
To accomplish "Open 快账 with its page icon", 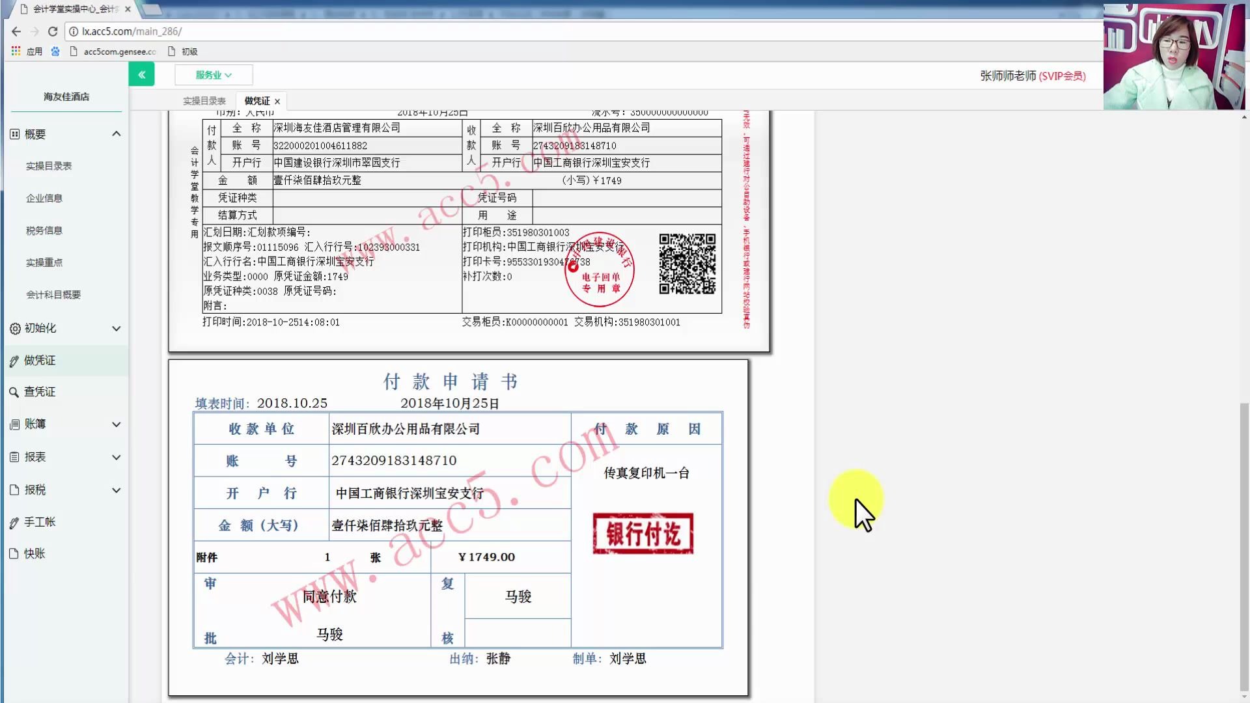I will 13,553.
